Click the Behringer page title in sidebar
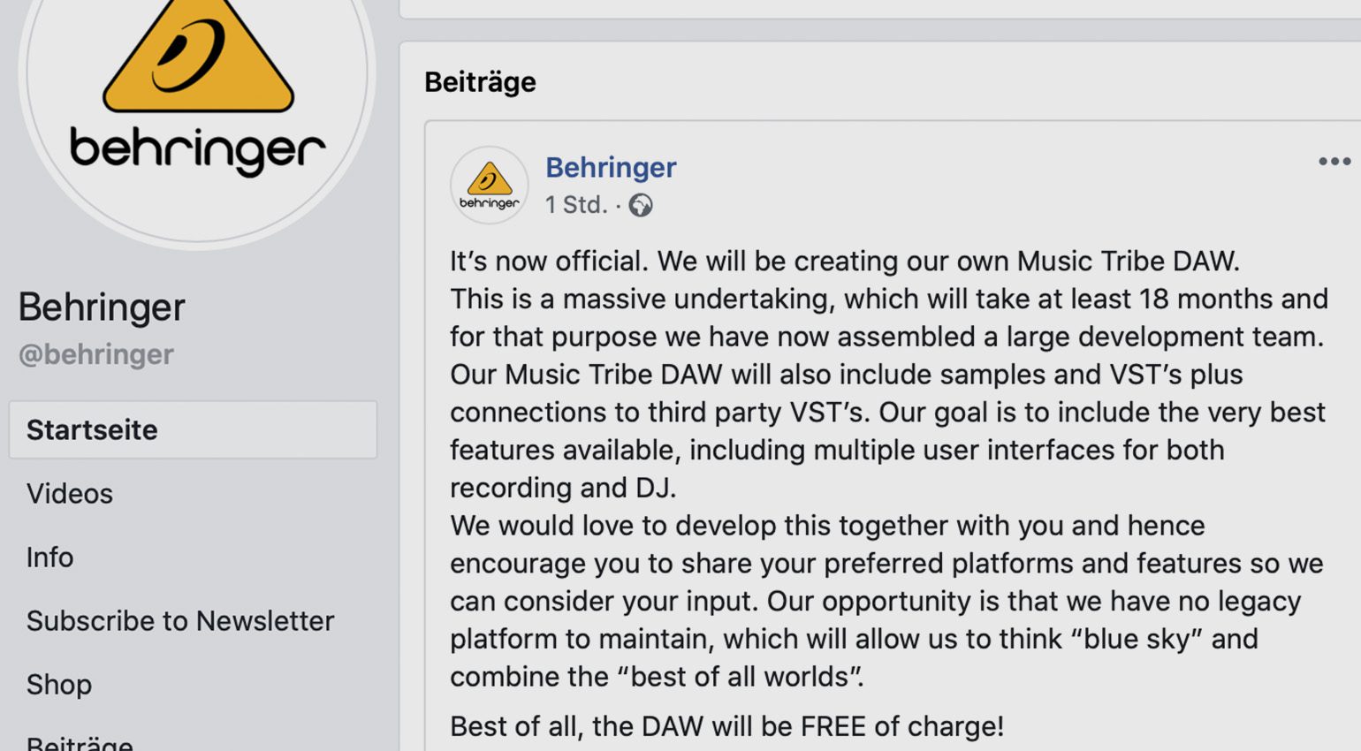The width and height of the screenshot is (1361, 751). click(102, 307)
